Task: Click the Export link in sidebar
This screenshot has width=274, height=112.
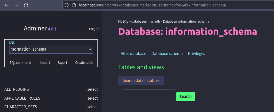Action: pyautogui.click(x=62, y=62)
